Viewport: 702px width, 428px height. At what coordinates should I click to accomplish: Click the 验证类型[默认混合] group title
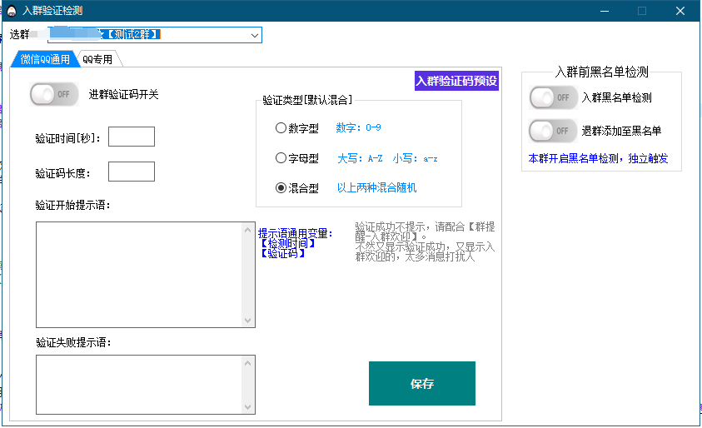click(x=307, y=100)
